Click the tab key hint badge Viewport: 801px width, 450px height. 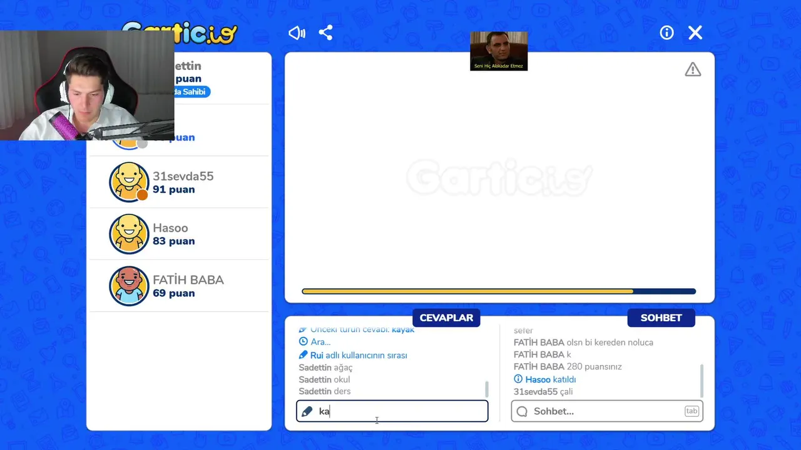pyautogui.click(x=691, y=411)
